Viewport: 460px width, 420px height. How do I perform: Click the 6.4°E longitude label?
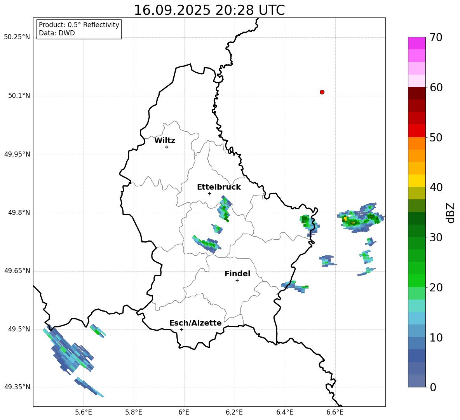pos(284,412)
